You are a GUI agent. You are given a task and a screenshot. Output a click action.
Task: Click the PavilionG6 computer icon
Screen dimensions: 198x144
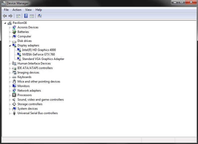(10, 23)
